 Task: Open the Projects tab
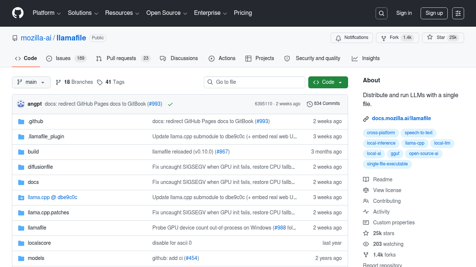click(x=260, y=58)
